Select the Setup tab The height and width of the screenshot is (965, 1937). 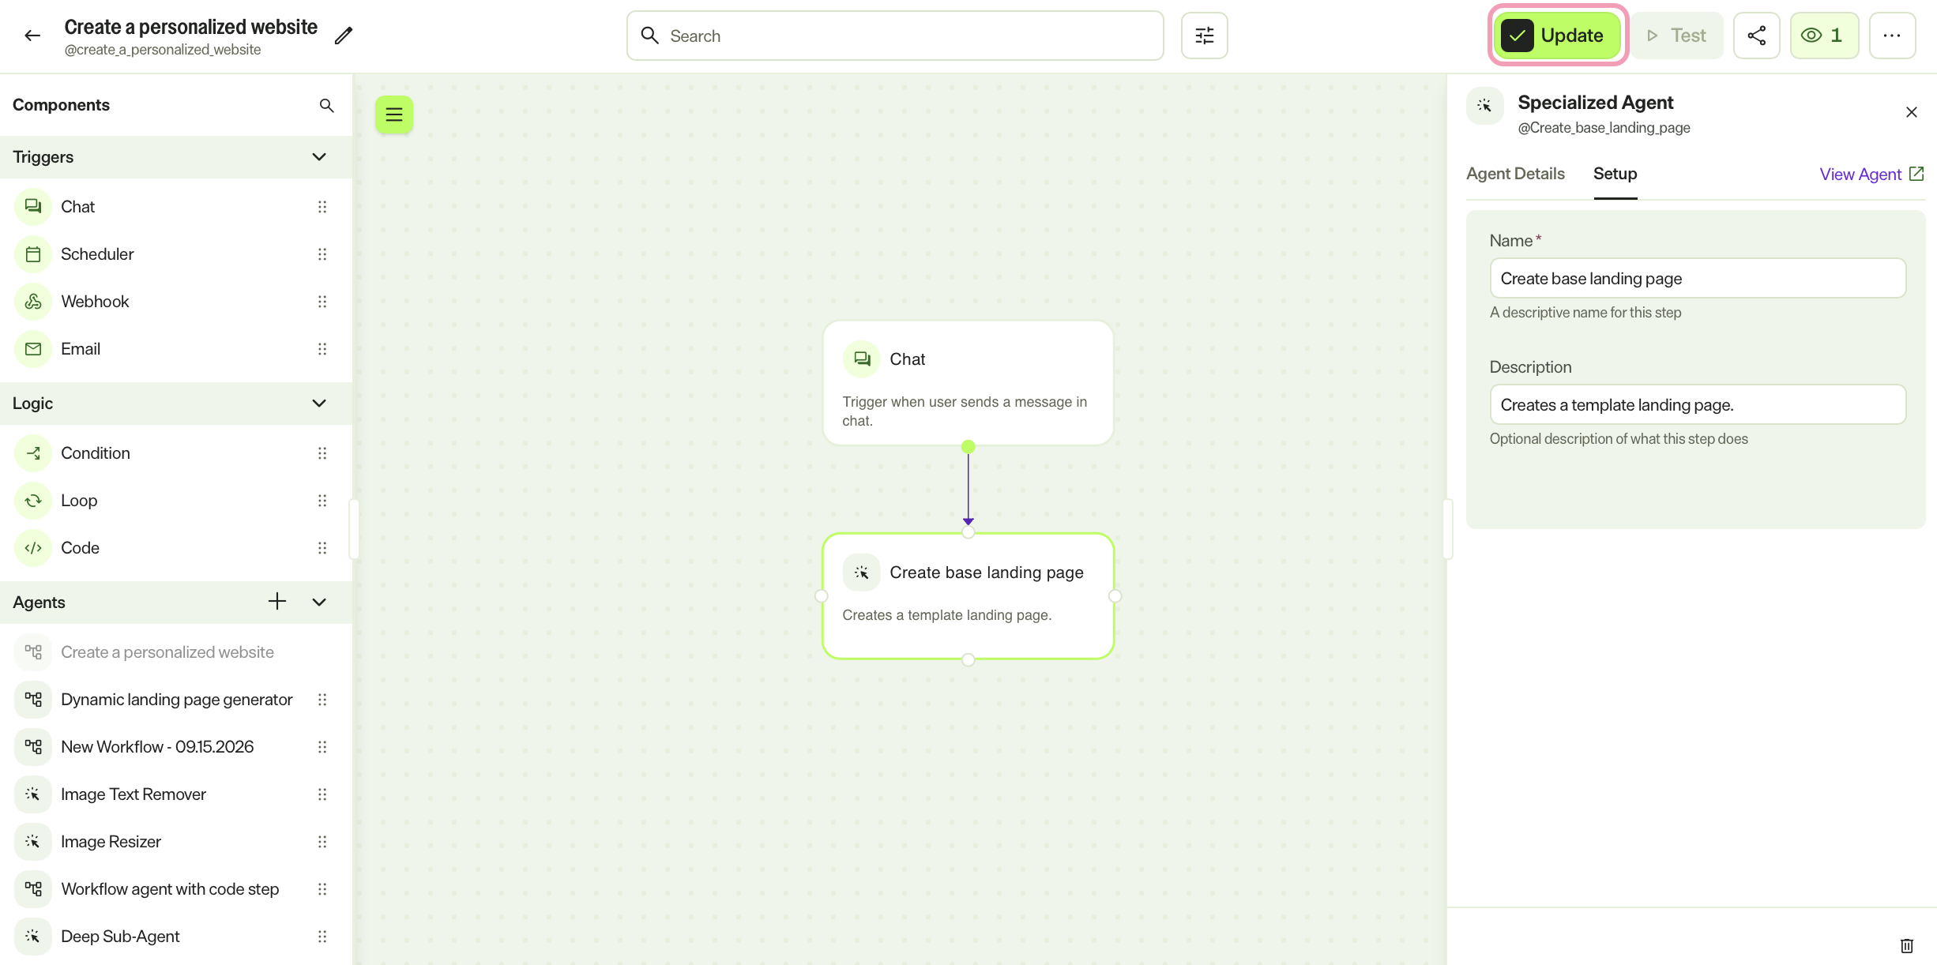pos(1615,174)
